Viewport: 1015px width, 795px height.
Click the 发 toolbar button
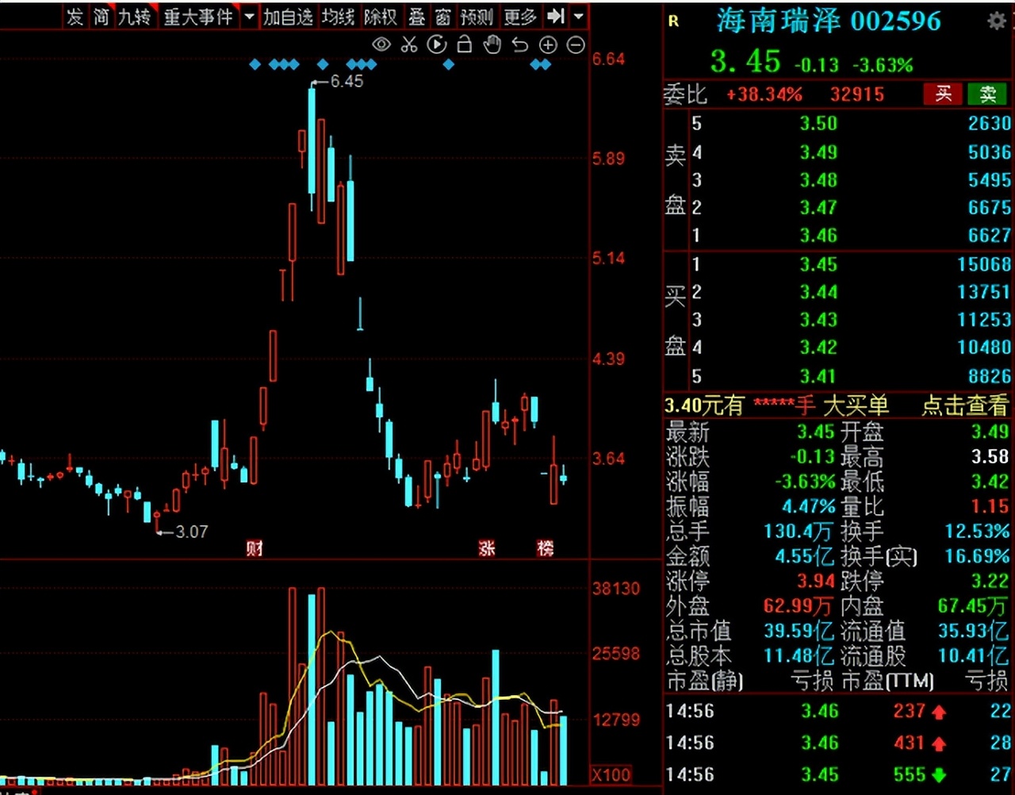click(x=75, y=17)
